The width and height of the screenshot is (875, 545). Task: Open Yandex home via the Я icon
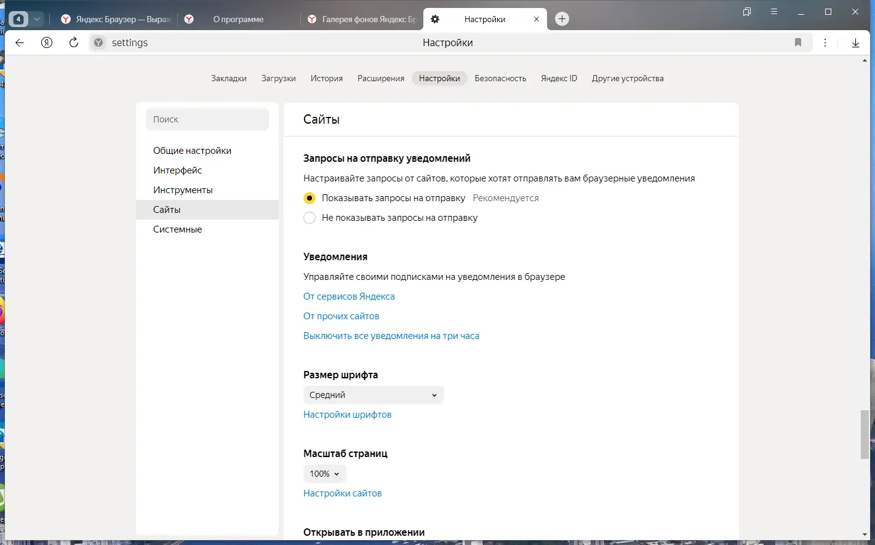[x=47, y=42]
